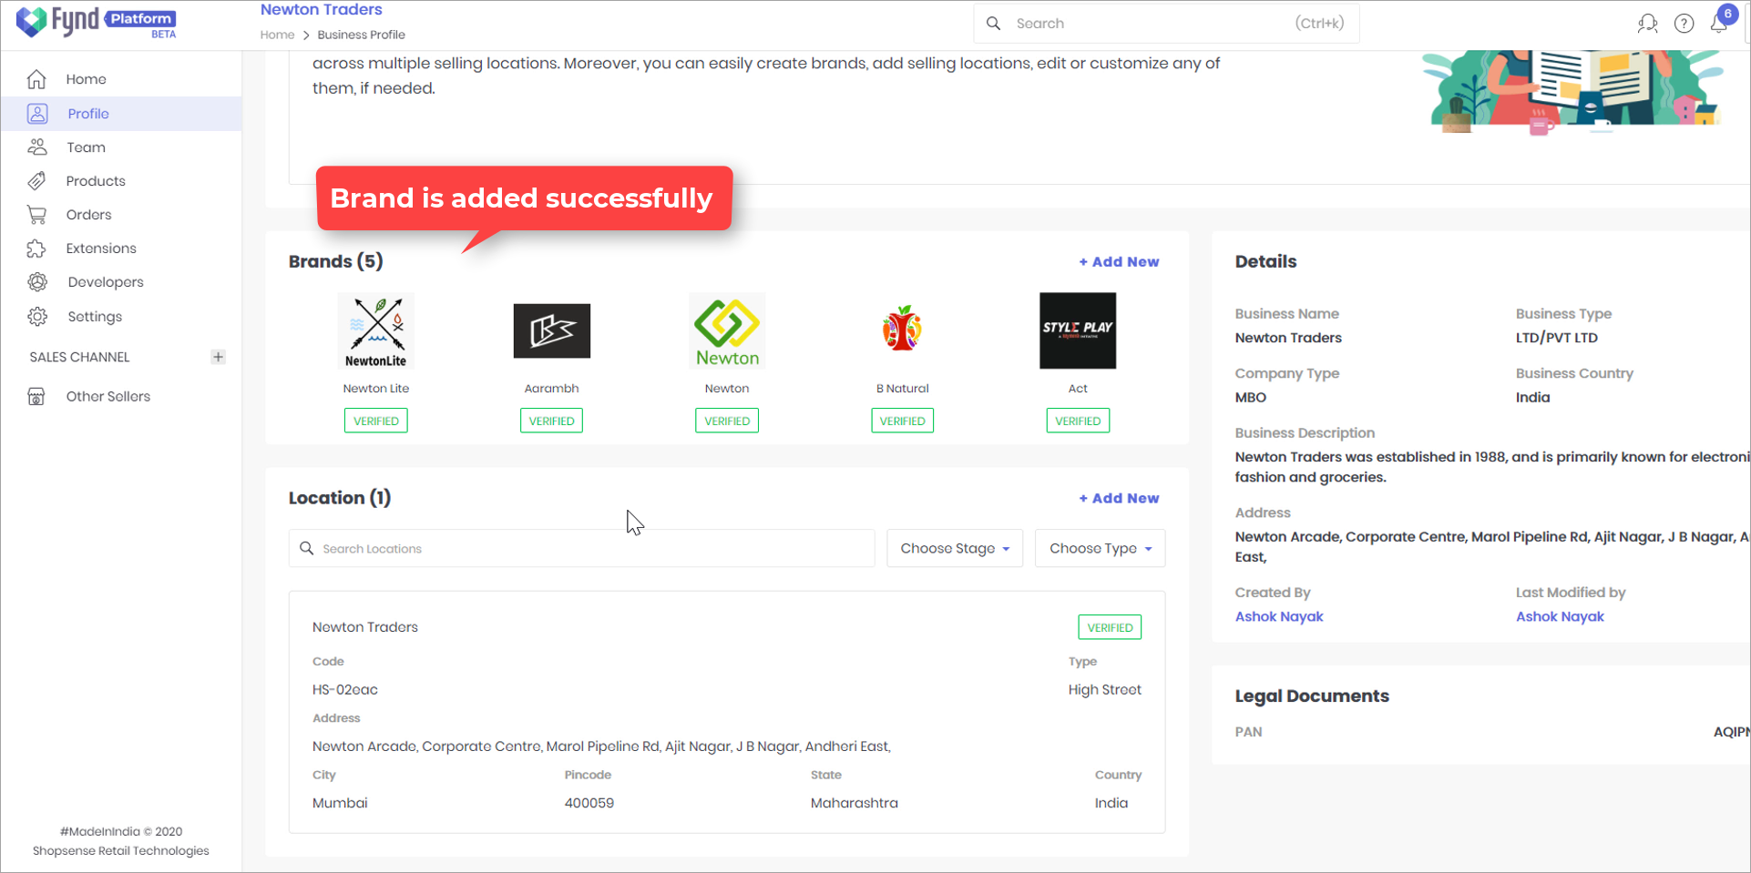Click LTD/PVT LTD business type value
The height and width of the screenshot is (873, 1751).
[x=1557, y=338]
